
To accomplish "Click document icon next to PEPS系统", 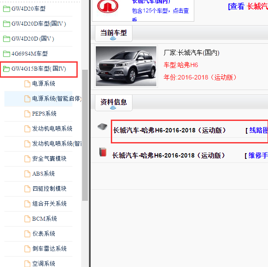I will pyautogui.click(x=27, y=114).
